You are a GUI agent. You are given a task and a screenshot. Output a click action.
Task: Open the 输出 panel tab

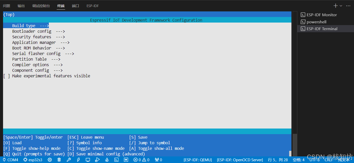21,6
